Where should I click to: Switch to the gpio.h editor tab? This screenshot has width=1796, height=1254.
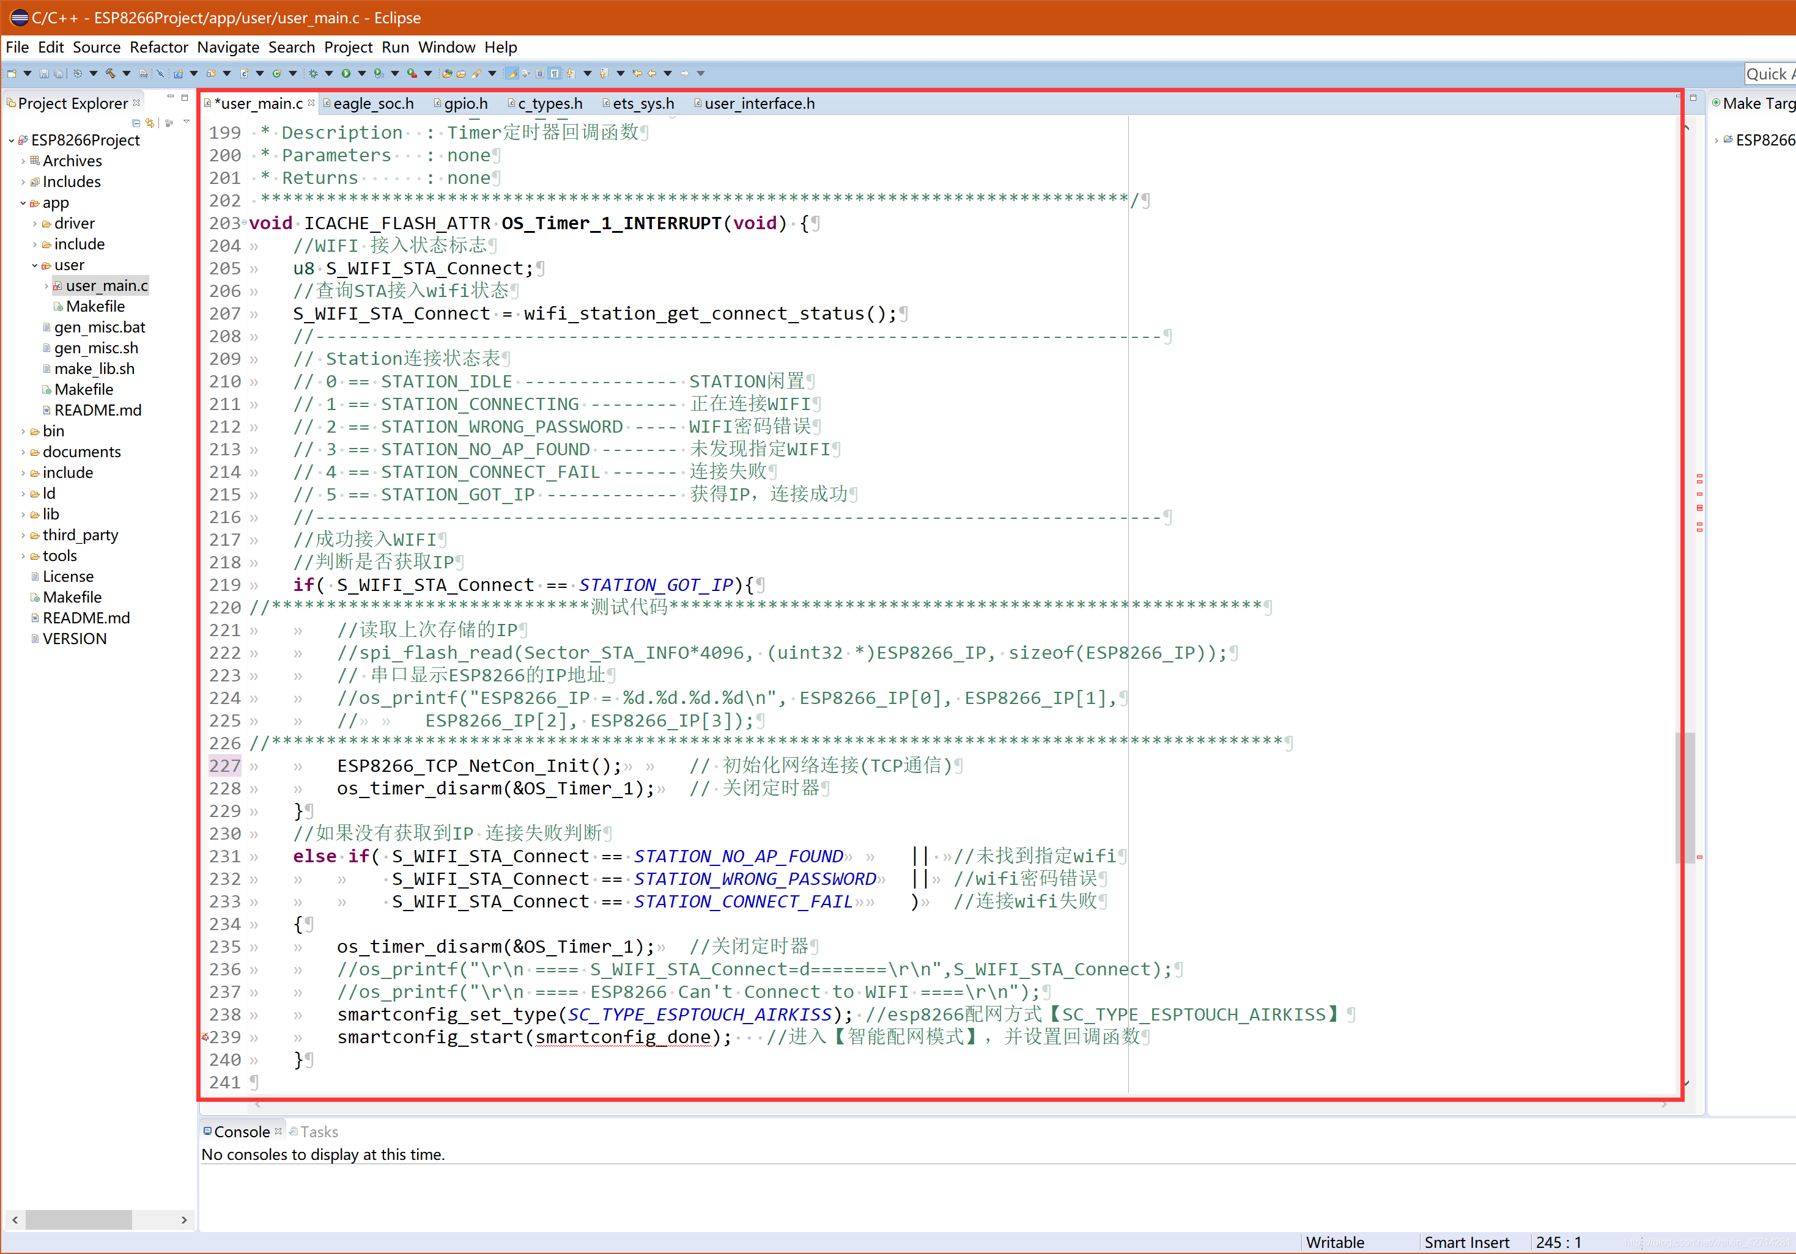[465, 103]
